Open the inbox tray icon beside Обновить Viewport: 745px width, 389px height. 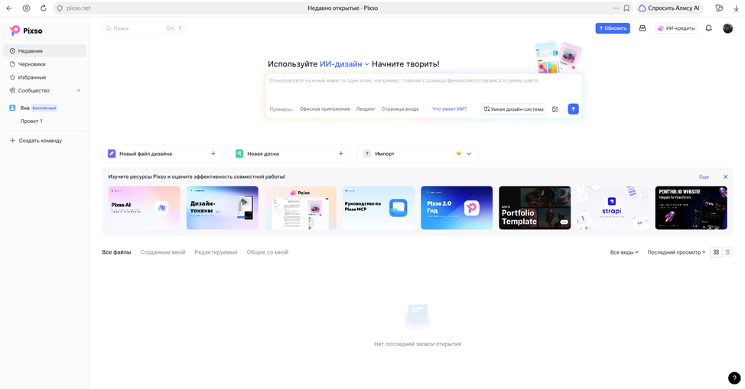pos(643,28)
